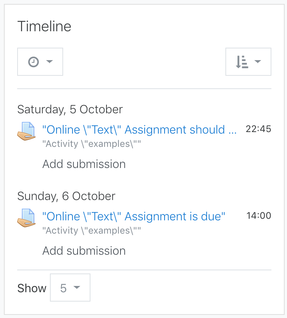Click the caret arrow next to the number 5
The height and width of the screenshot is (318, 287).
click(77, 288)
